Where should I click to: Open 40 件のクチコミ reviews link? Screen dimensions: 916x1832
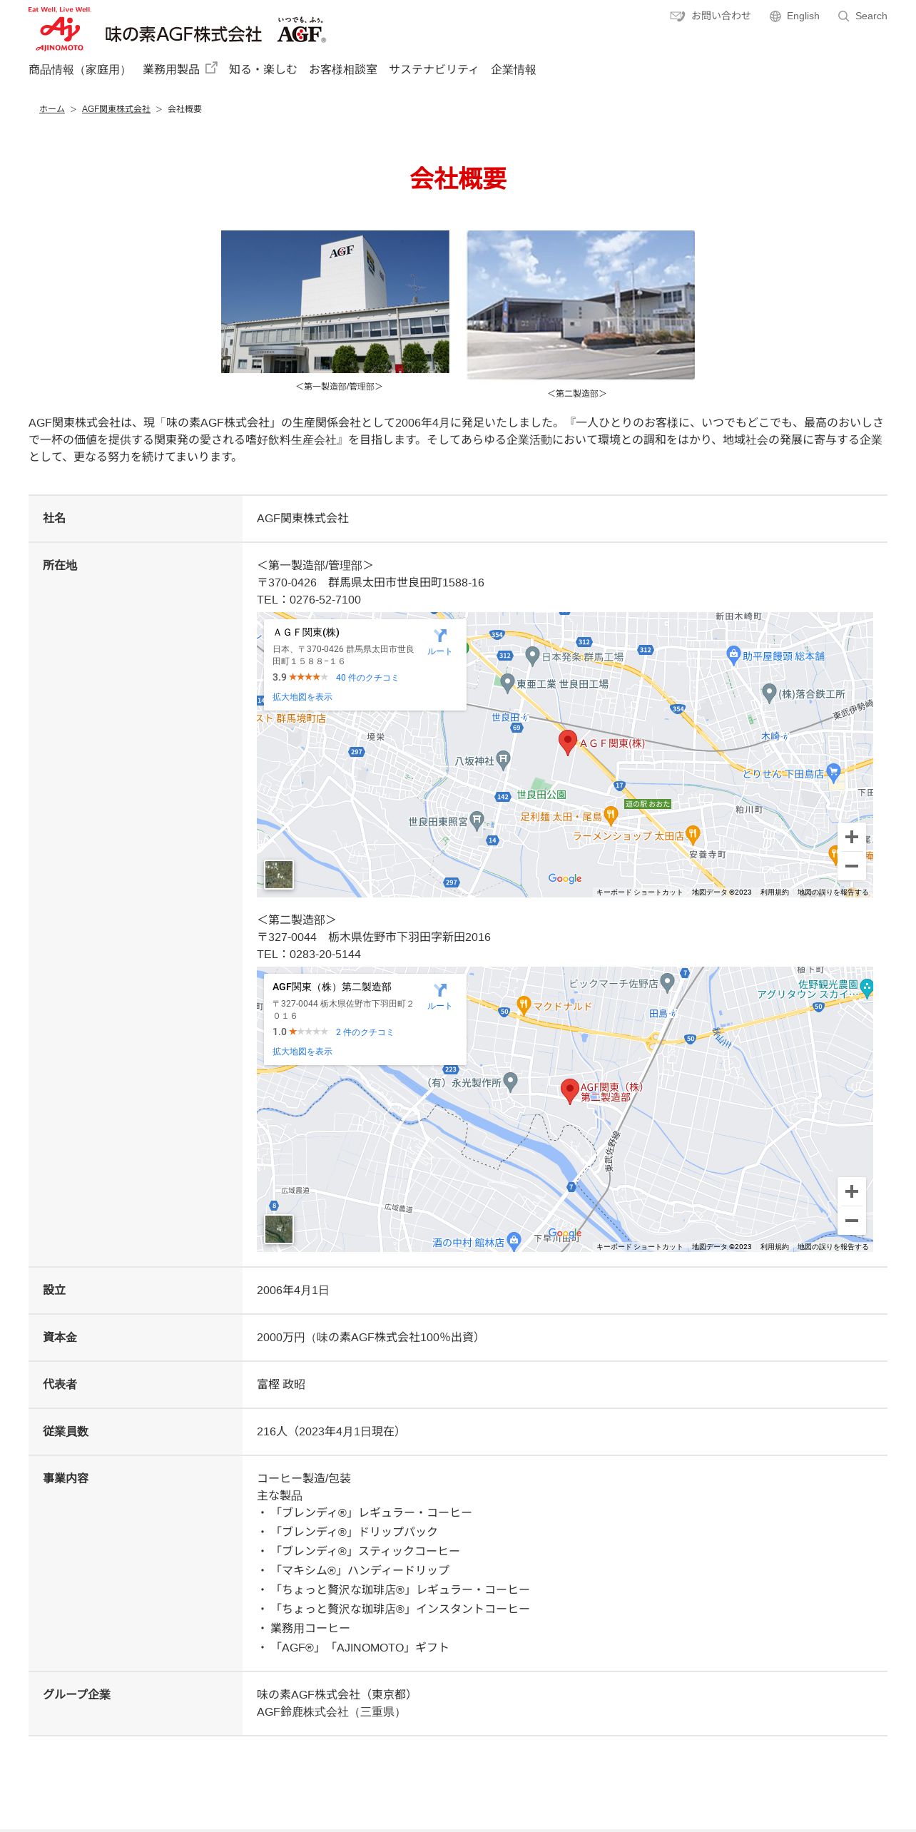point(367,678)
